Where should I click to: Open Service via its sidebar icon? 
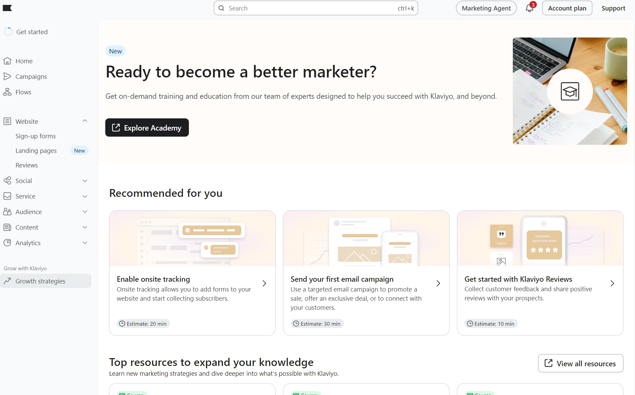pyautogui.click(x=7, y=196)
